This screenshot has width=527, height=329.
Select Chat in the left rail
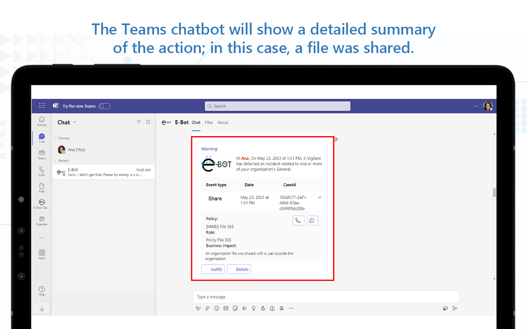42,138
